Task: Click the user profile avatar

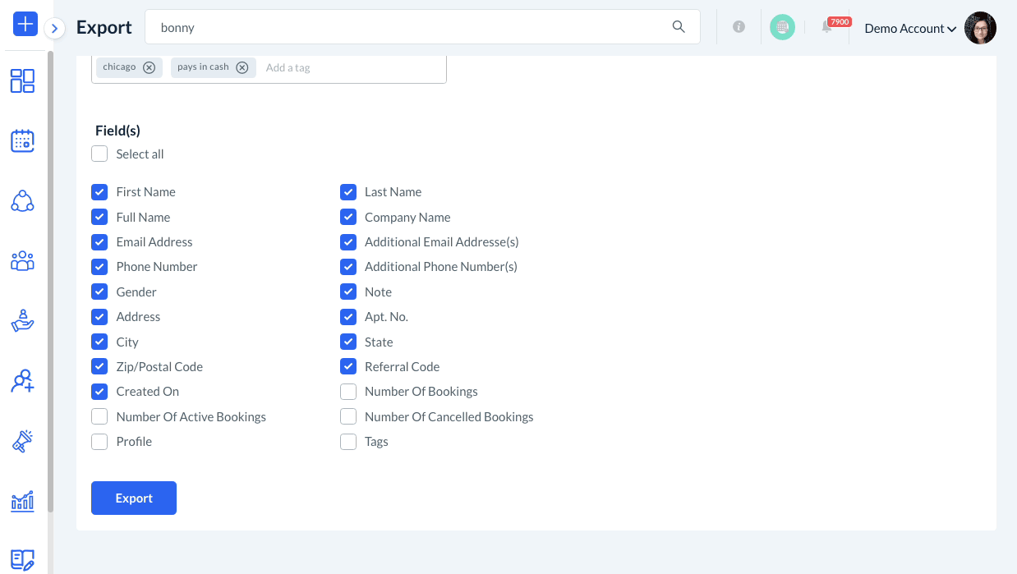Action: pyautogui.click(x=980, y=28)
